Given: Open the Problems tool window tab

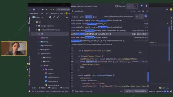Looking at the screenshot, I should point(53,88).
